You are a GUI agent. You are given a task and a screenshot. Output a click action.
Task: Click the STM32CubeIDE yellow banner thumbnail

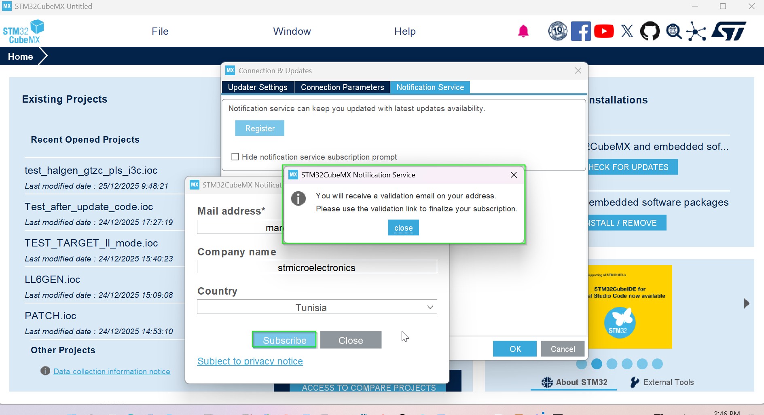[x=630, y=307]
